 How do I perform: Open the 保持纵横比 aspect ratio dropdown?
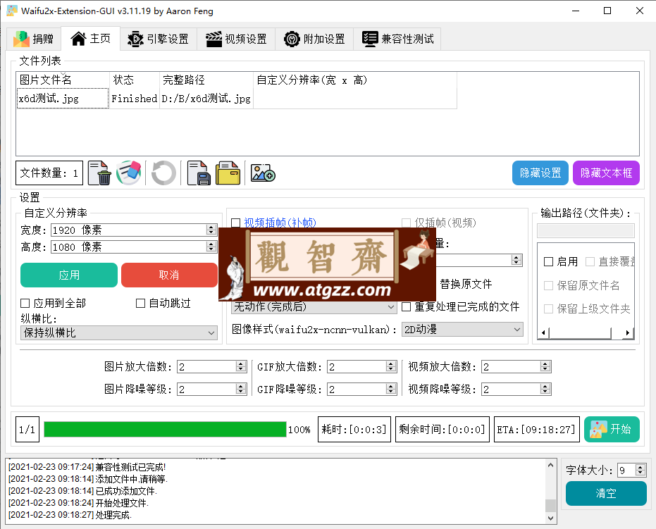click(119, 333)
